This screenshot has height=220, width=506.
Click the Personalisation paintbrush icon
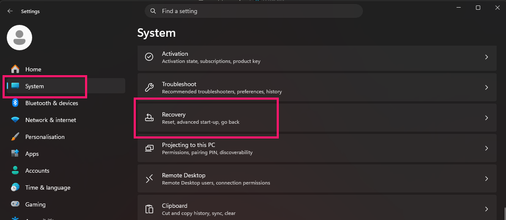click(x=15, y=137)
